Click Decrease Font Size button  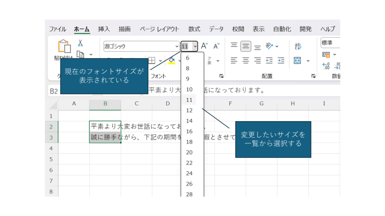click(x=216, y=46)
